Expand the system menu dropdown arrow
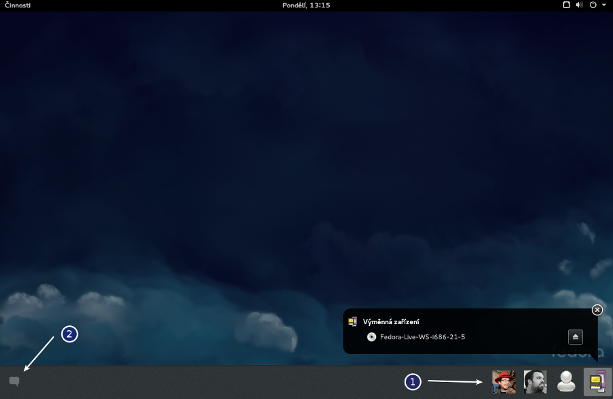The height and width of the screenshot is (399, 613). point(603,5)
